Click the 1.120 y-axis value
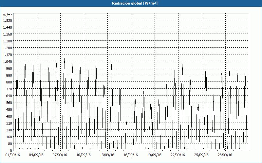This screenshot has height=163, width=262. click(8, 54)
